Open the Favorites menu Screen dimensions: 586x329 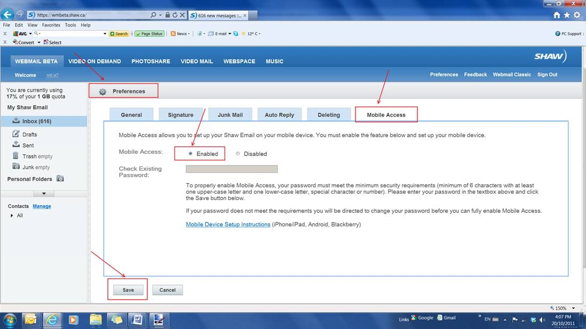coord(51,25)
